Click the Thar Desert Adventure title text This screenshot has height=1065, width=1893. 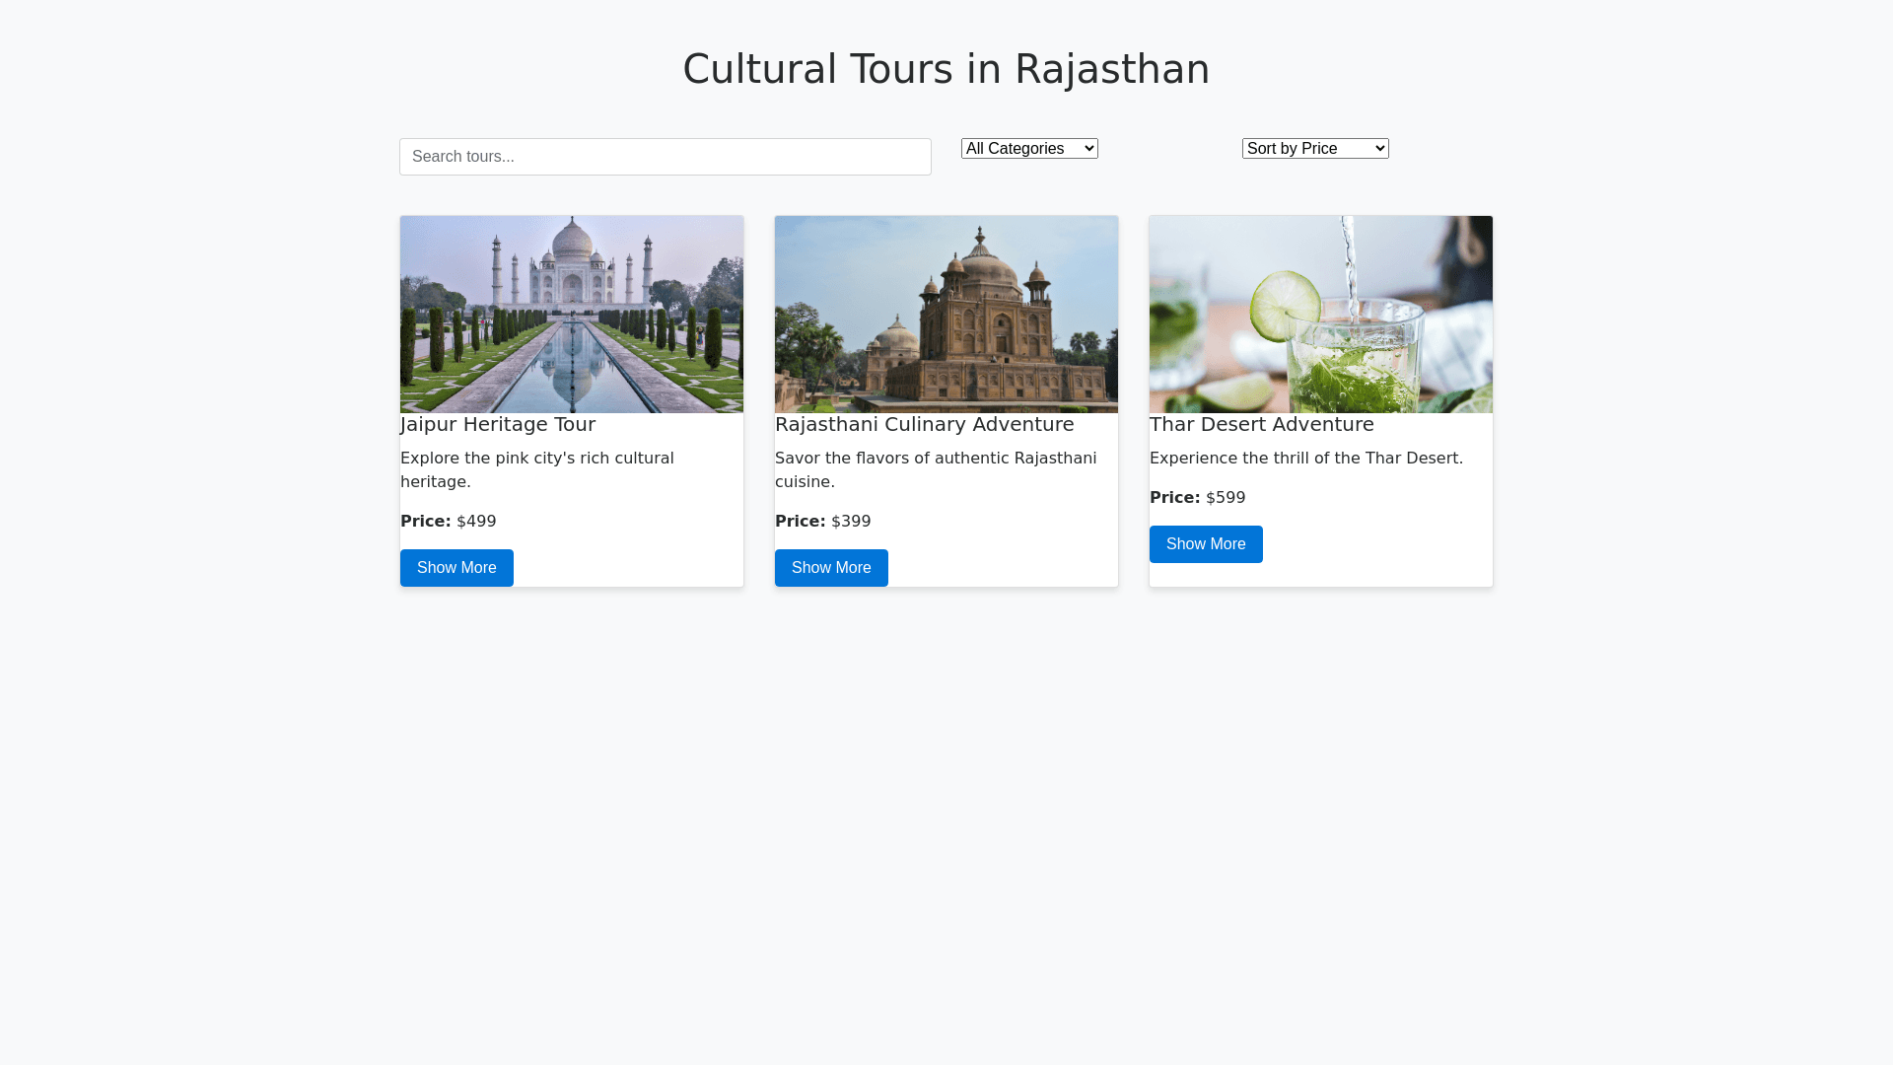point(1261,424)
